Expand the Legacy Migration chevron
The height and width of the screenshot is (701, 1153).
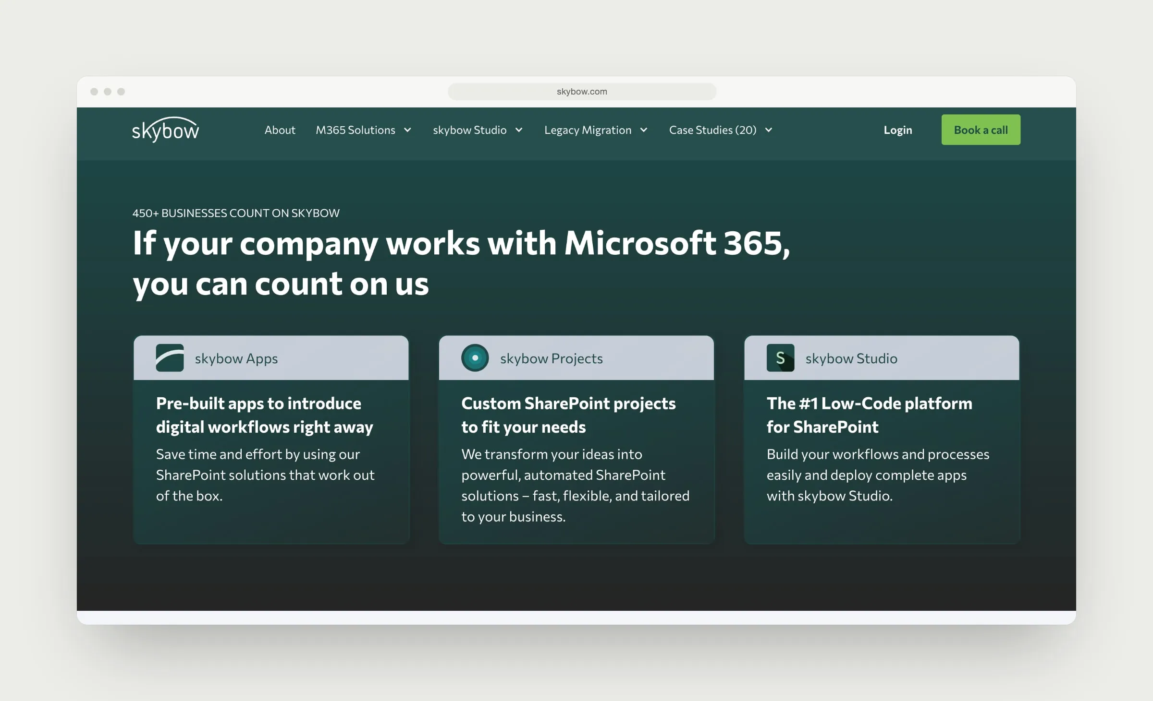[644, 130]
